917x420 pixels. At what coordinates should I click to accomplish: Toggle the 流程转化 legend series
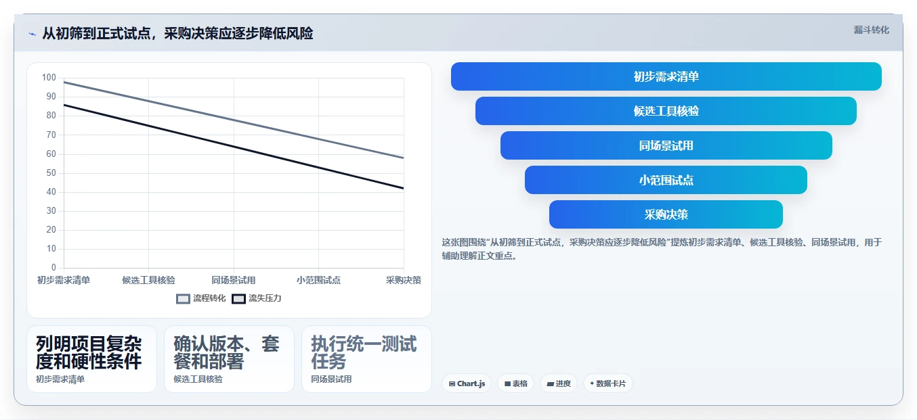(201, 298)
